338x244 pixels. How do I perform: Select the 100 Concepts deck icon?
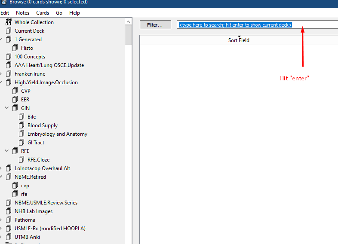click(9, 56)
